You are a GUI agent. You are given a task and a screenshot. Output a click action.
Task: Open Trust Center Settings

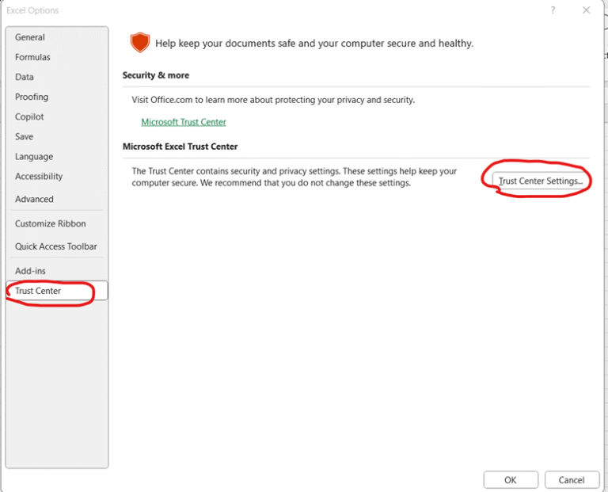coord(541,181)
